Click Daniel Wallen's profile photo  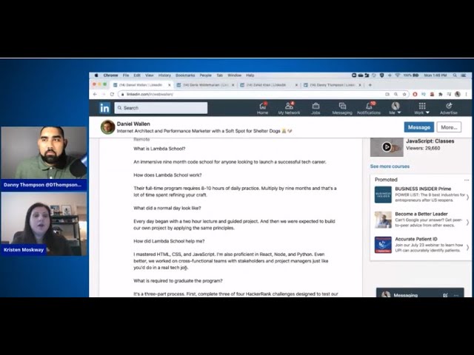[x=107, y=127]
